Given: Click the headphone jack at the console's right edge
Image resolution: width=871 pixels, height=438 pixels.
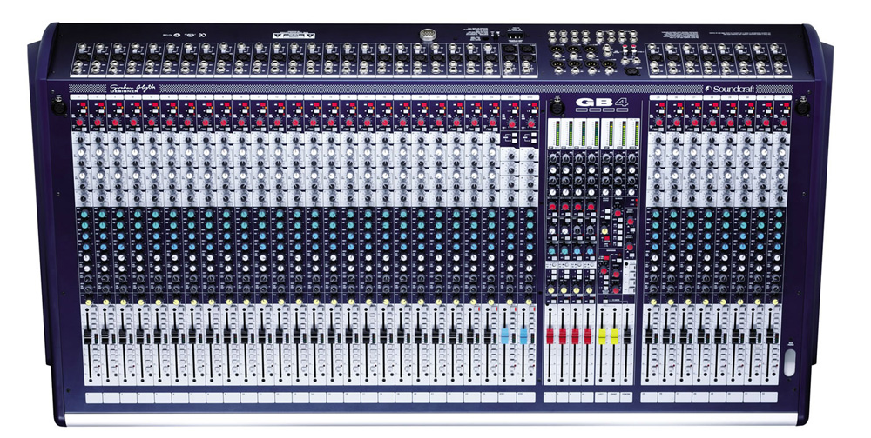Looking at the screenshot, I should point(789,364).
